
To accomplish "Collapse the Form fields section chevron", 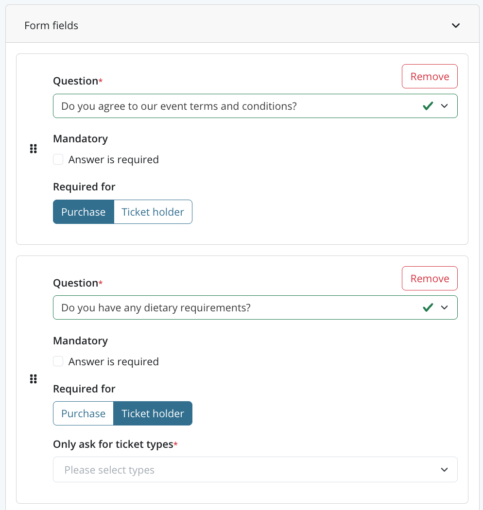I will [x=455, y=26].
